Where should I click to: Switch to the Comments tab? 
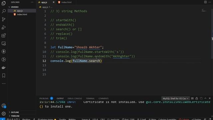pyautogui.click(x=104, y=98)
